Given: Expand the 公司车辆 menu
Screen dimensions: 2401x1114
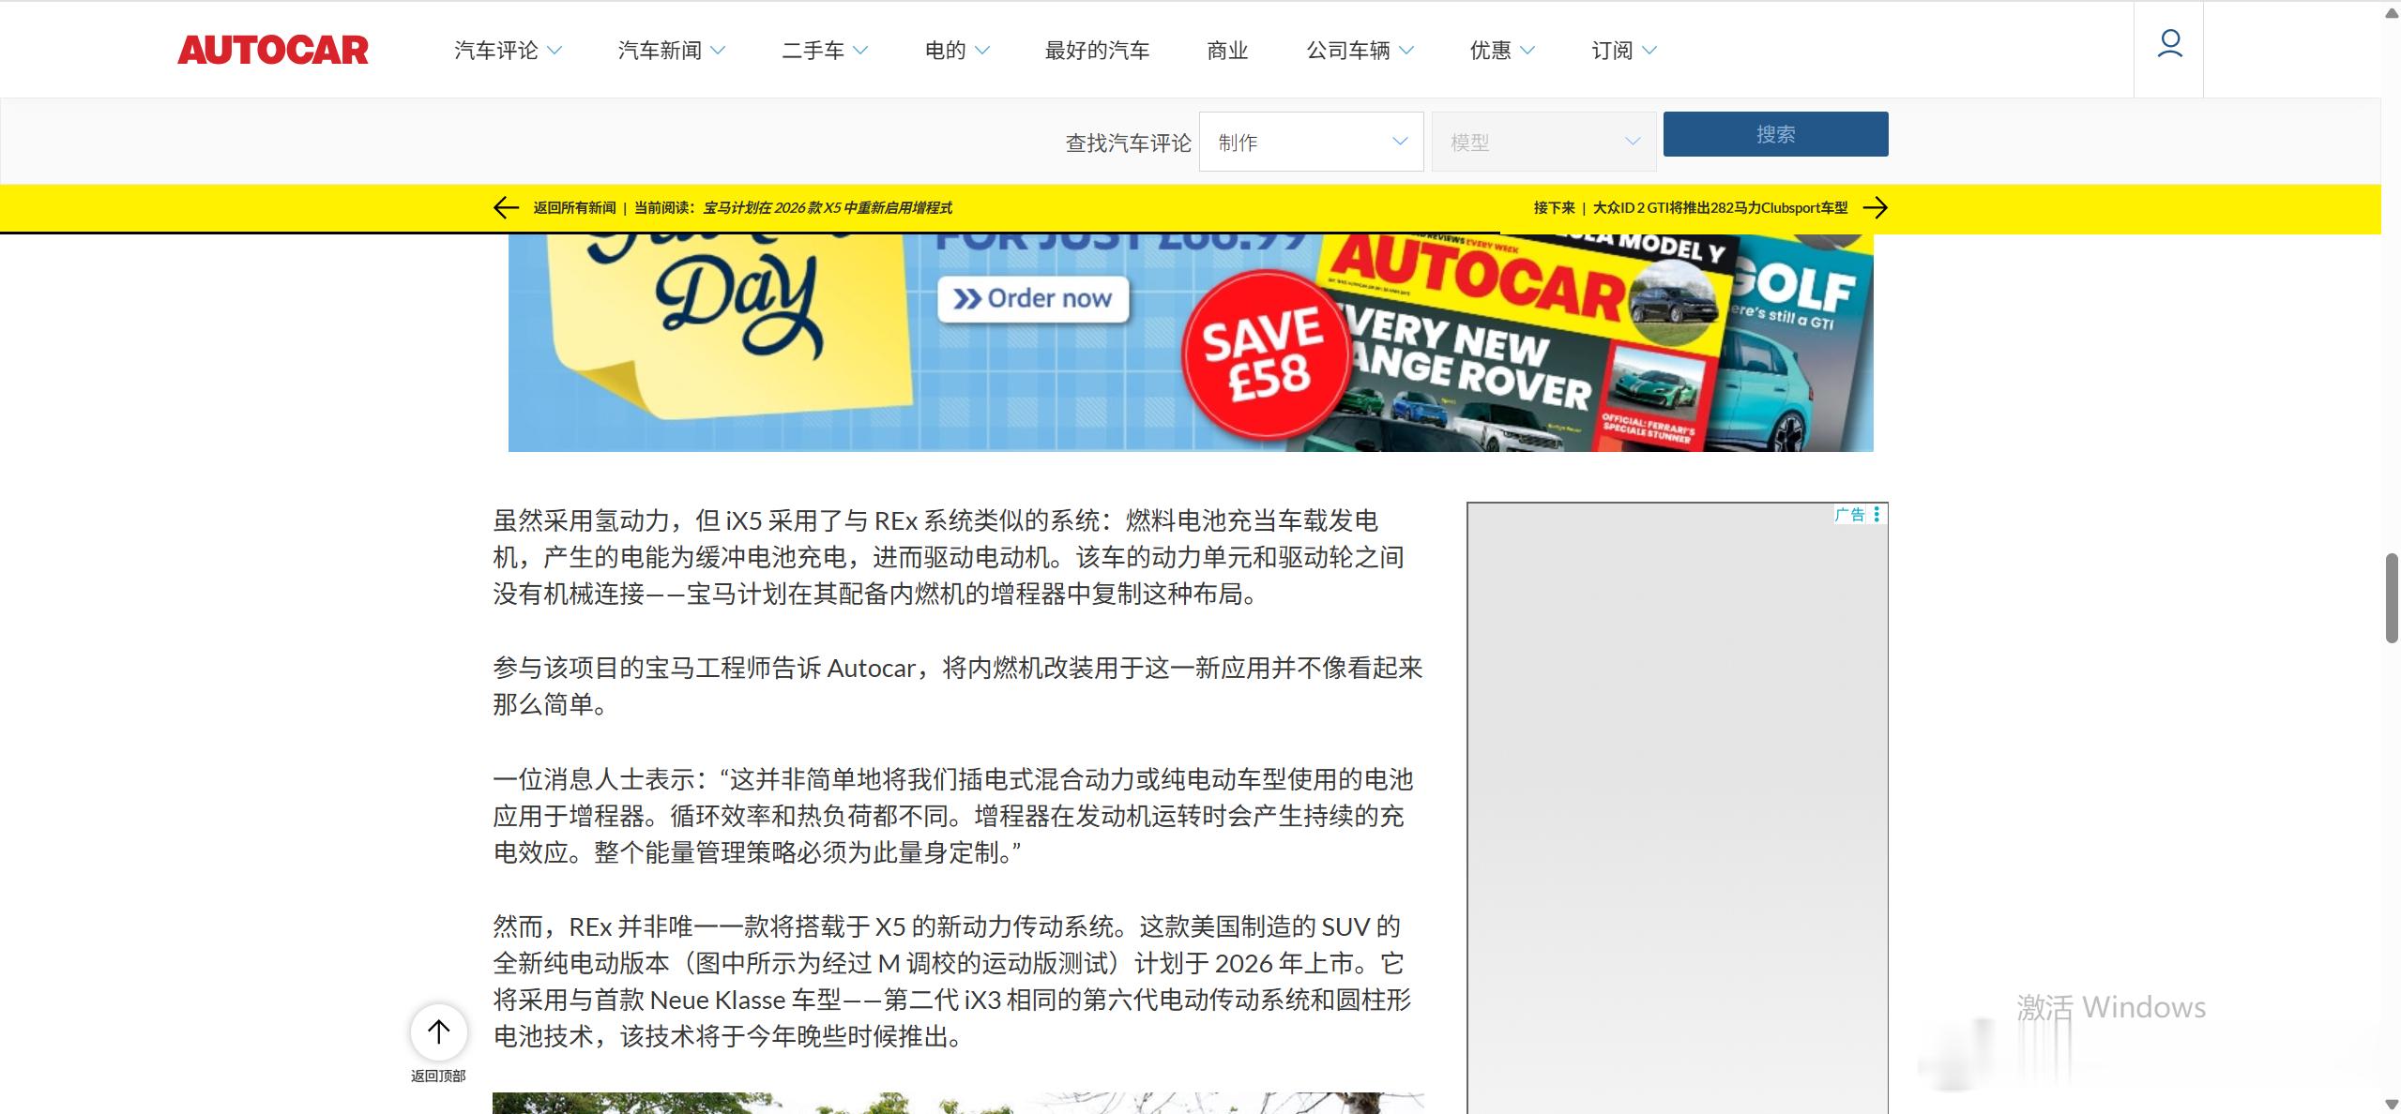Looking at the screenshot, I should point(1360,51).
